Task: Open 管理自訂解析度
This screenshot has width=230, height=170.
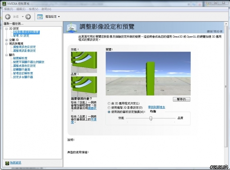Action: coord(23,73)
